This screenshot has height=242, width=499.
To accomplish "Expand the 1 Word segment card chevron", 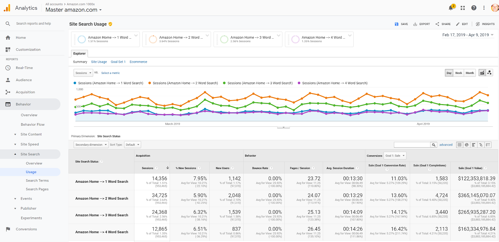I will (x=136, y=35).
